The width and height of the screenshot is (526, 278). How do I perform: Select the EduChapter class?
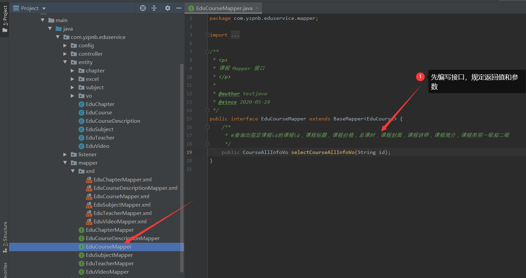click(100, 104)
